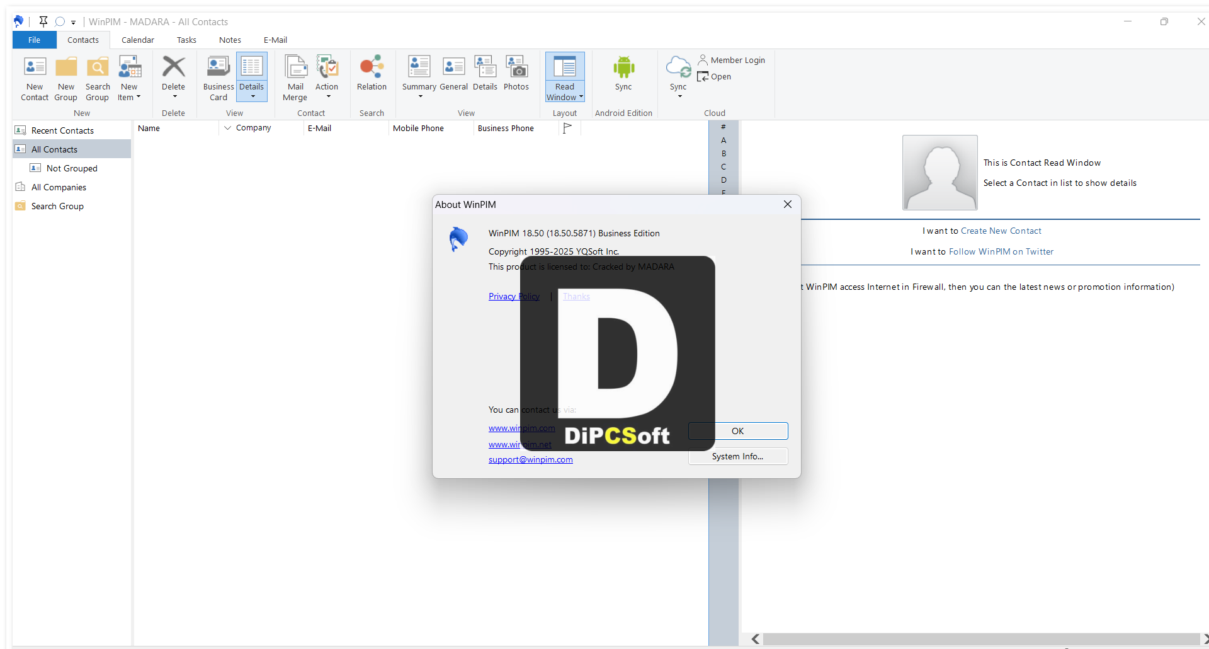Click Follow WinPIM on Twitter link
This screenshot has width=1209, height=649.
(x=1001, y=251)
